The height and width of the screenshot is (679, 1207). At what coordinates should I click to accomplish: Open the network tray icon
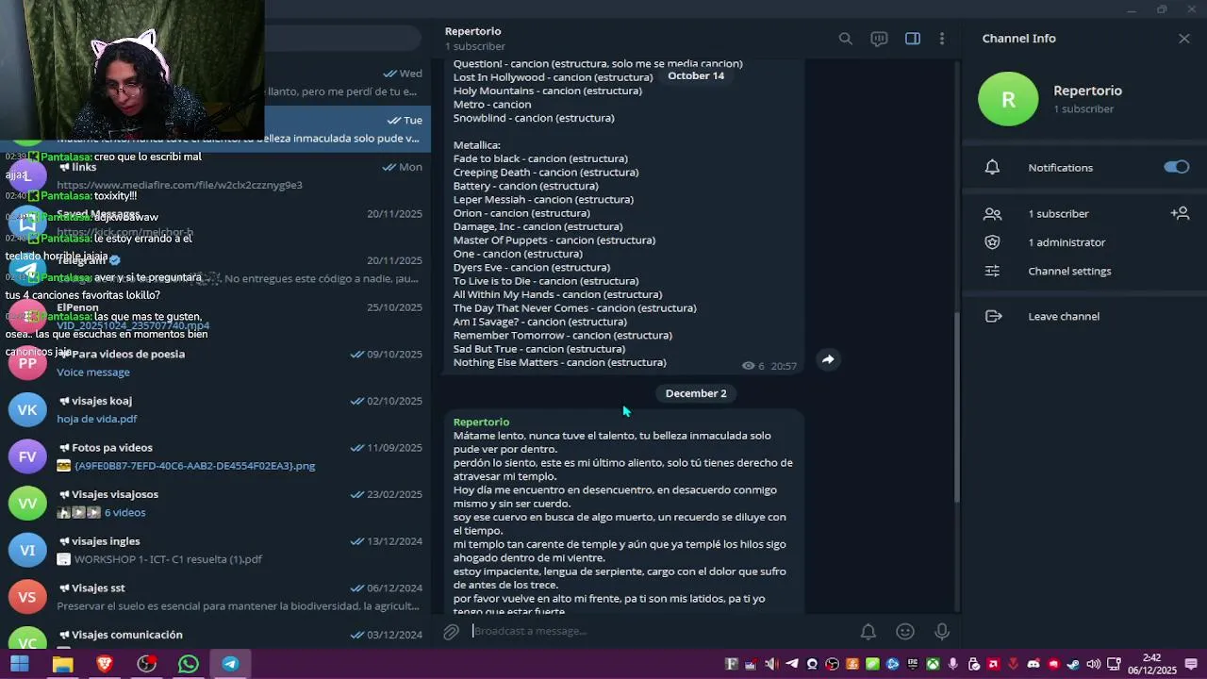1114,664
